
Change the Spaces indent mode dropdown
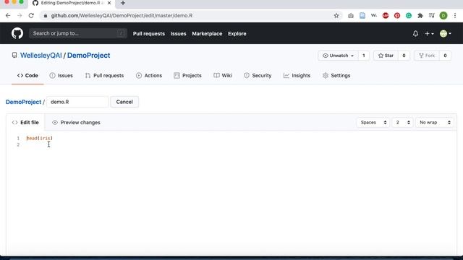click(373, 122)
